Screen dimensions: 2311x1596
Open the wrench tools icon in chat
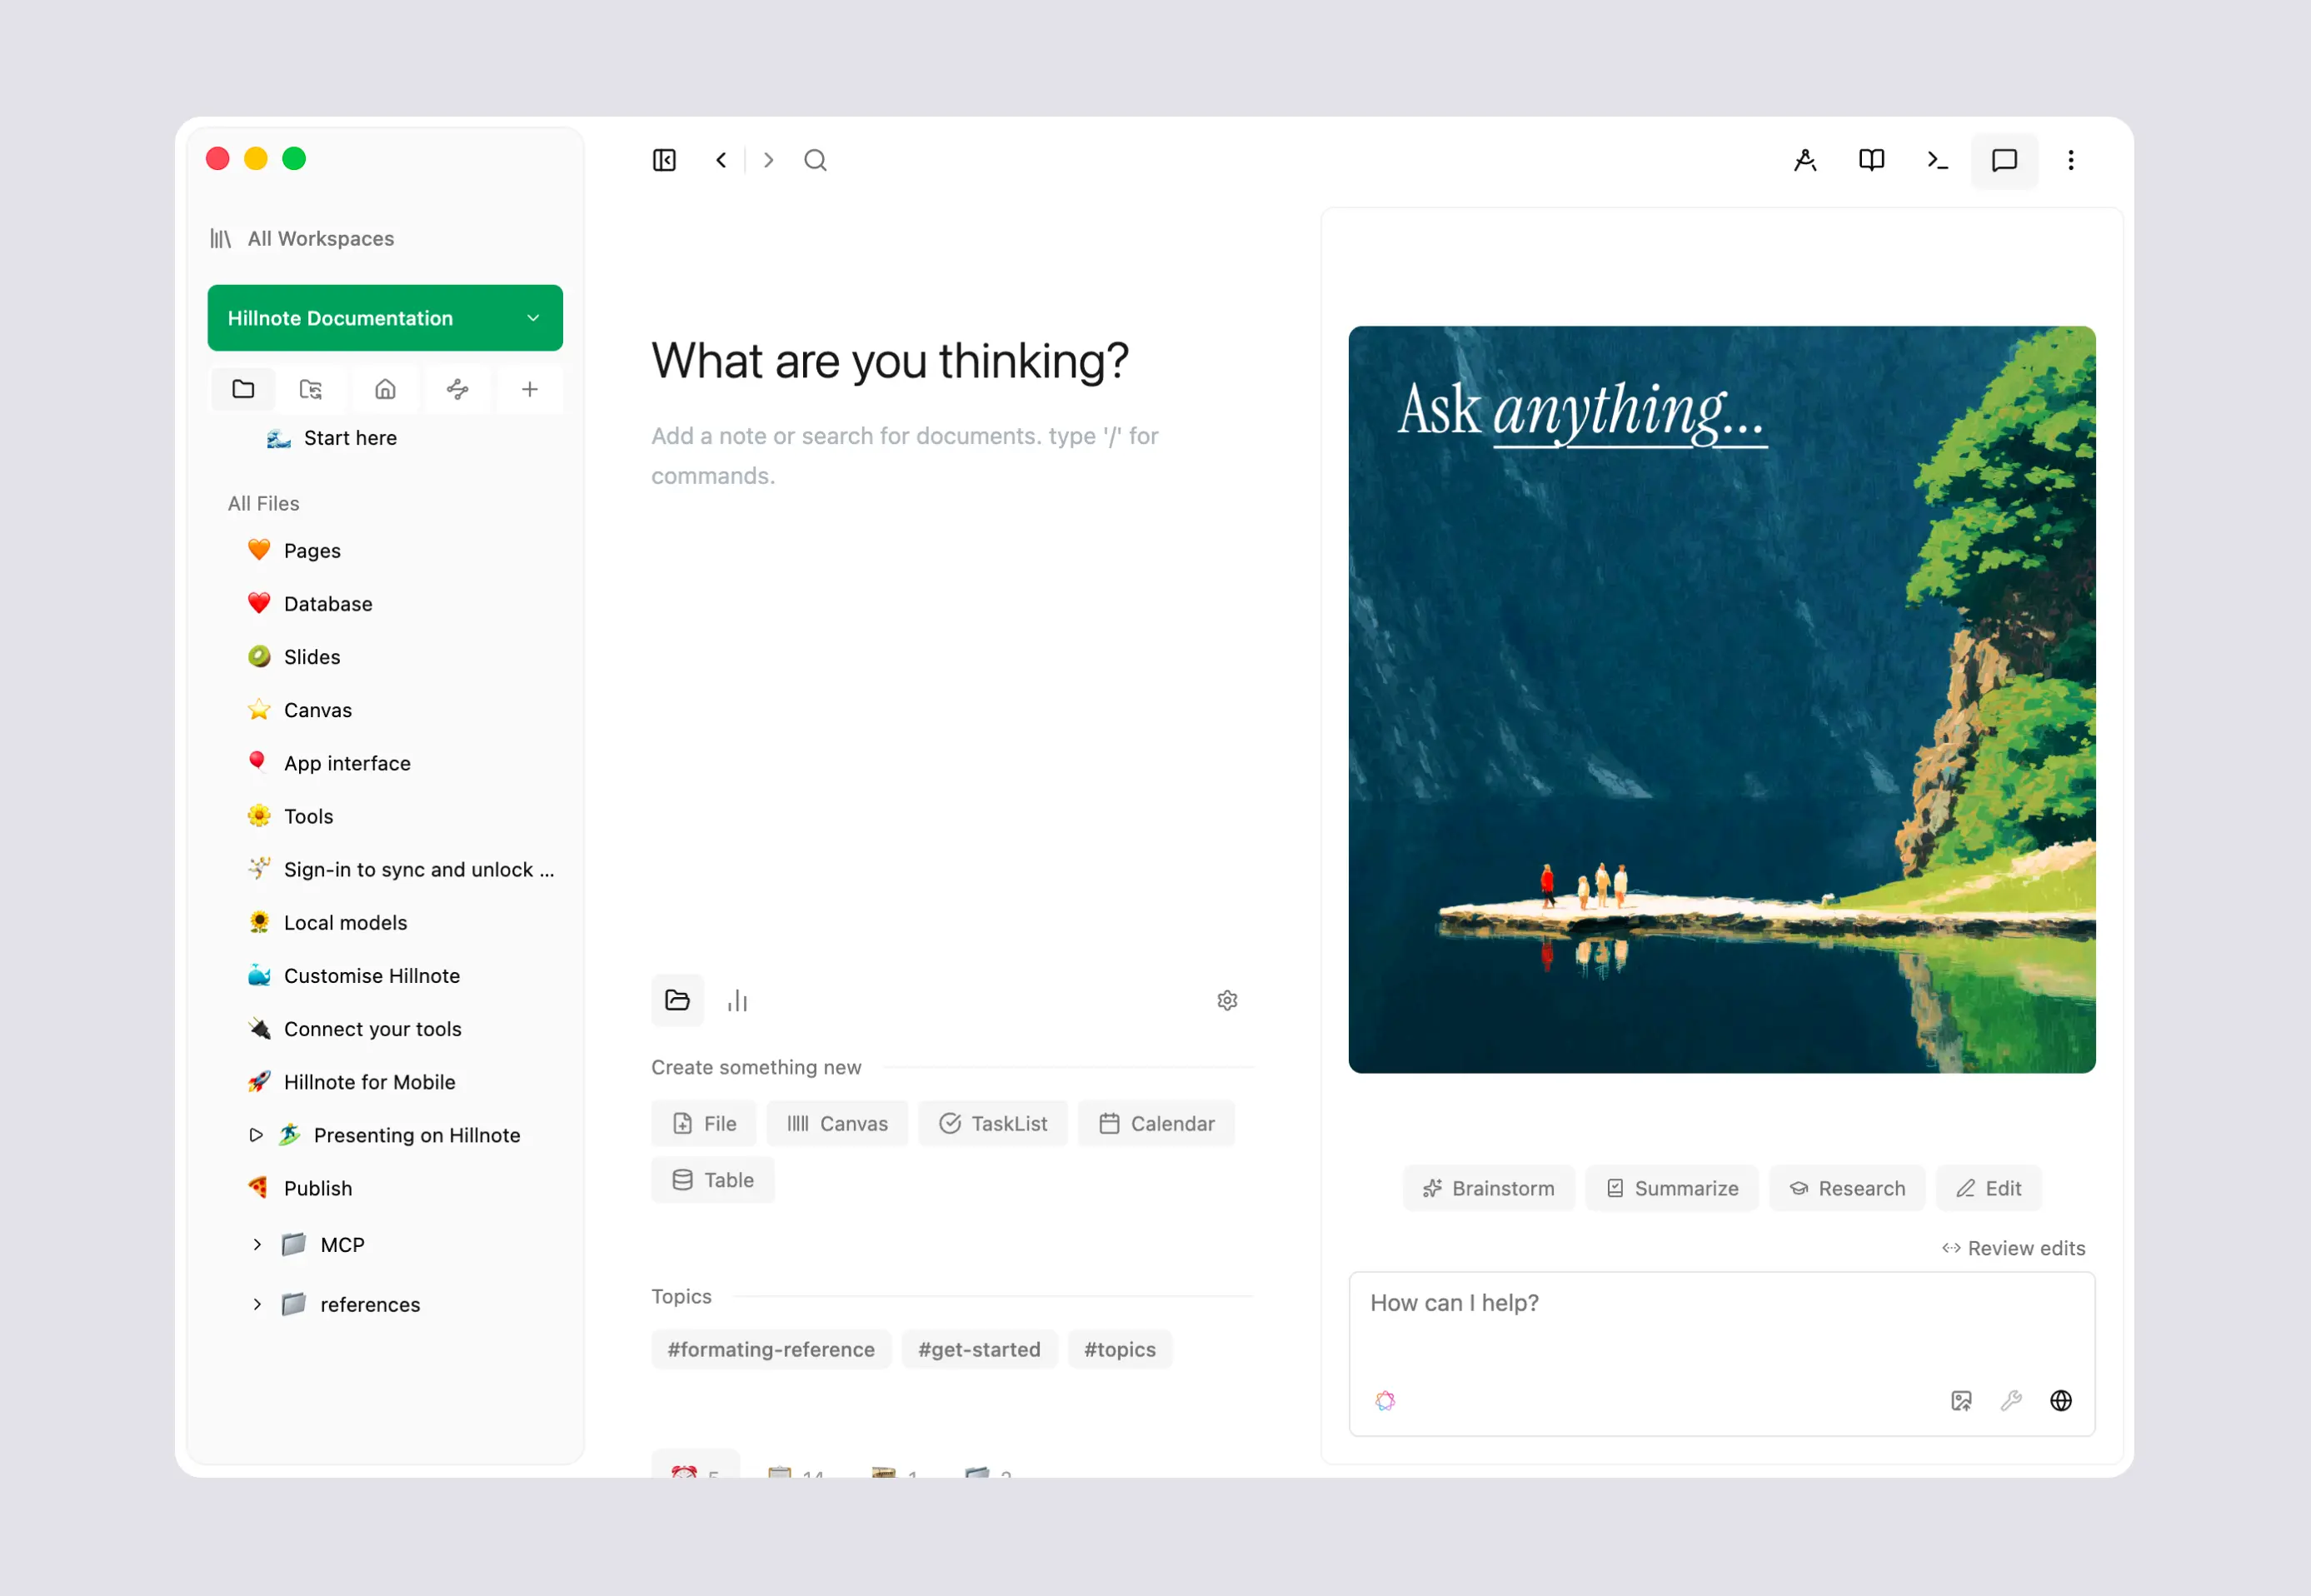tap(2011, 1400)
